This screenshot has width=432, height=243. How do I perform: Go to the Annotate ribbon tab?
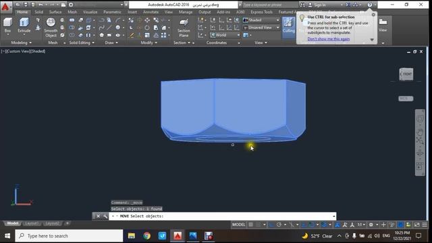[151, 12]
